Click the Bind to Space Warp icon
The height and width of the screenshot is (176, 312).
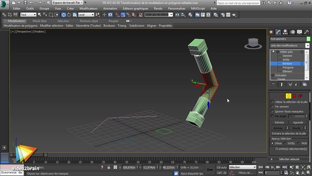tap(15, 15)
